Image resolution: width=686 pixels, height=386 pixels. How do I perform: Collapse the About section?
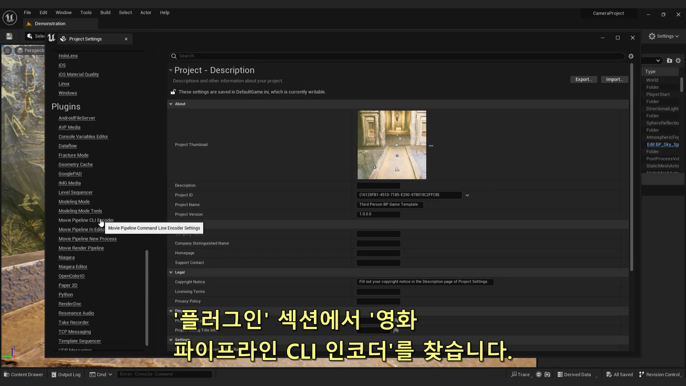(x=171, y=104)
